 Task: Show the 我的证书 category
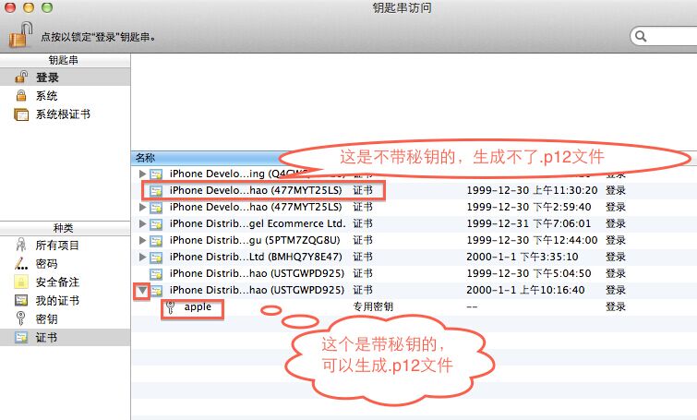65,300
